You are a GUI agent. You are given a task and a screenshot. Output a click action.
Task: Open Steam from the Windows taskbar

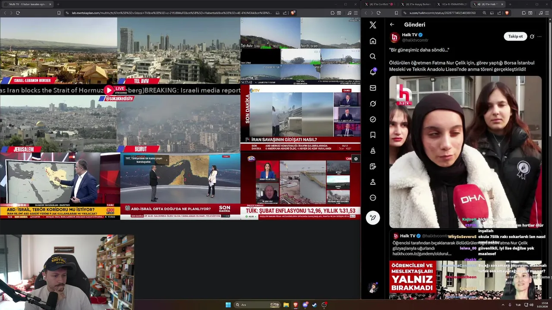tap(314, 305)
